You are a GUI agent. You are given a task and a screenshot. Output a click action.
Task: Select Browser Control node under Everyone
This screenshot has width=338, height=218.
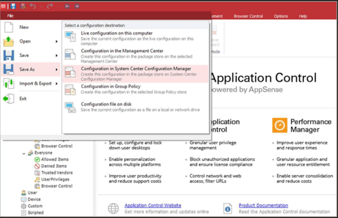tap(54, 186)
